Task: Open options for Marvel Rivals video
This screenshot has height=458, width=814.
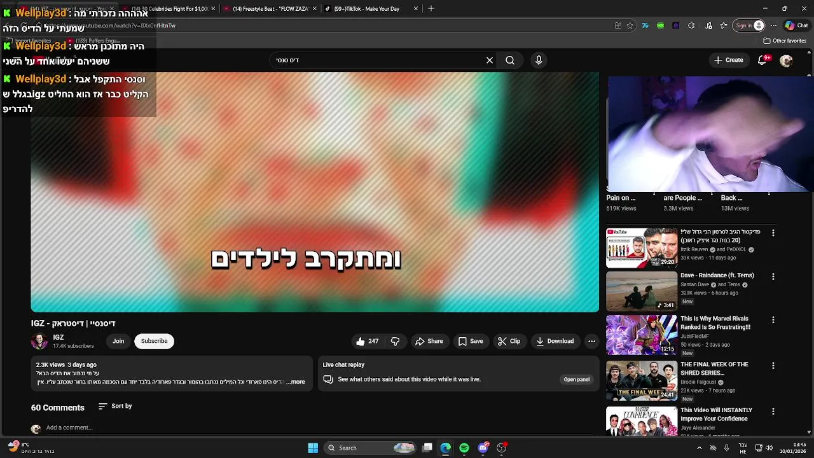Action: click(773, 320)
